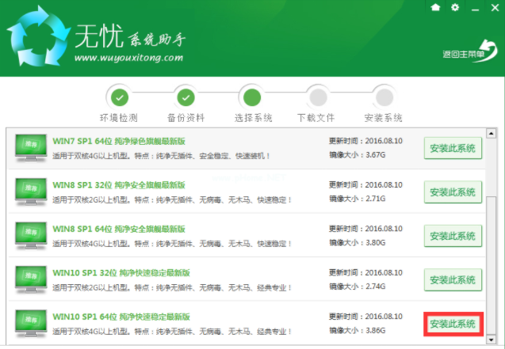Install WIN7 SP1 64位 system

coord(453,148)
